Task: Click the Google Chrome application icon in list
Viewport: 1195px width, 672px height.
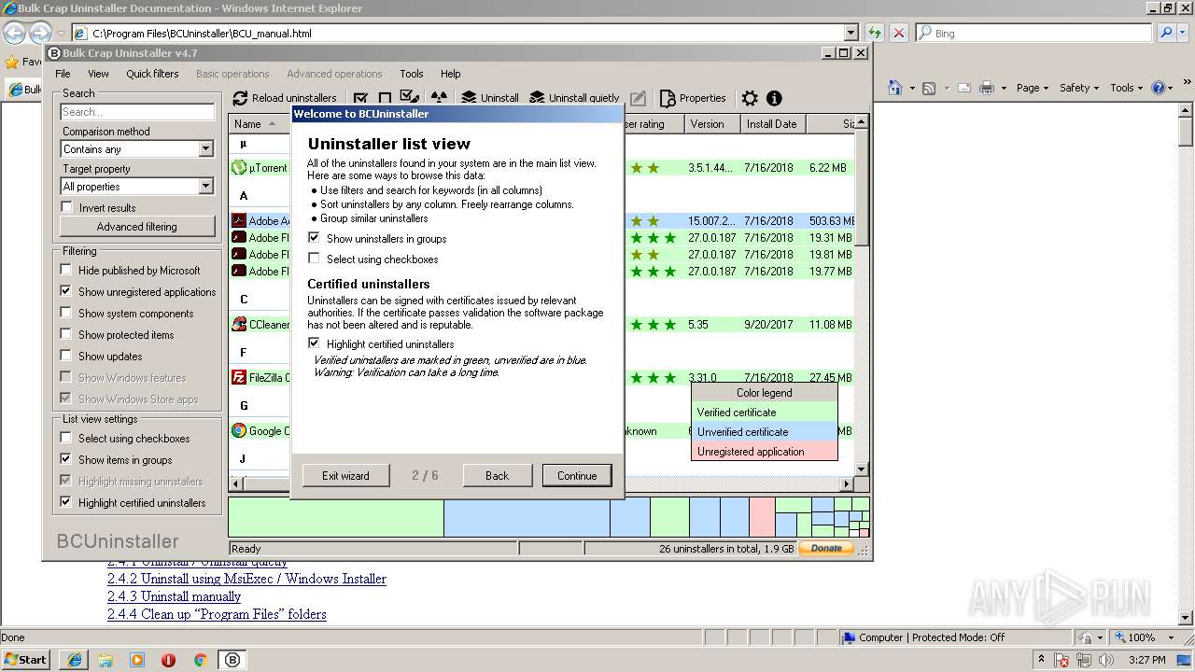Action: (239, 431)
